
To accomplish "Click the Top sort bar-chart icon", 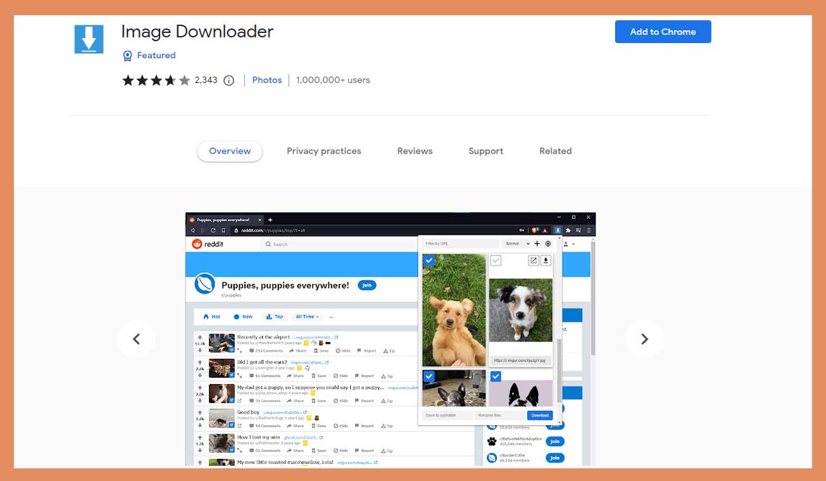I will pos(268,316).
